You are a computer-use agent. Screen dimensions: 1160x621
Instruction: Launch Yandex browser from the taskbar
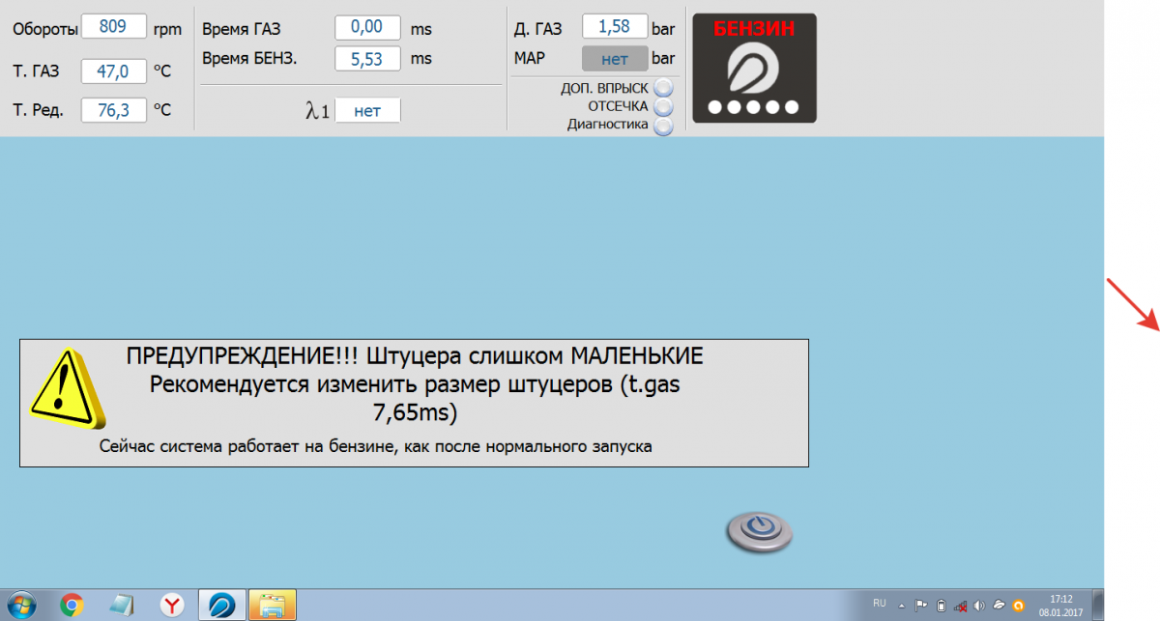[172, 606]
